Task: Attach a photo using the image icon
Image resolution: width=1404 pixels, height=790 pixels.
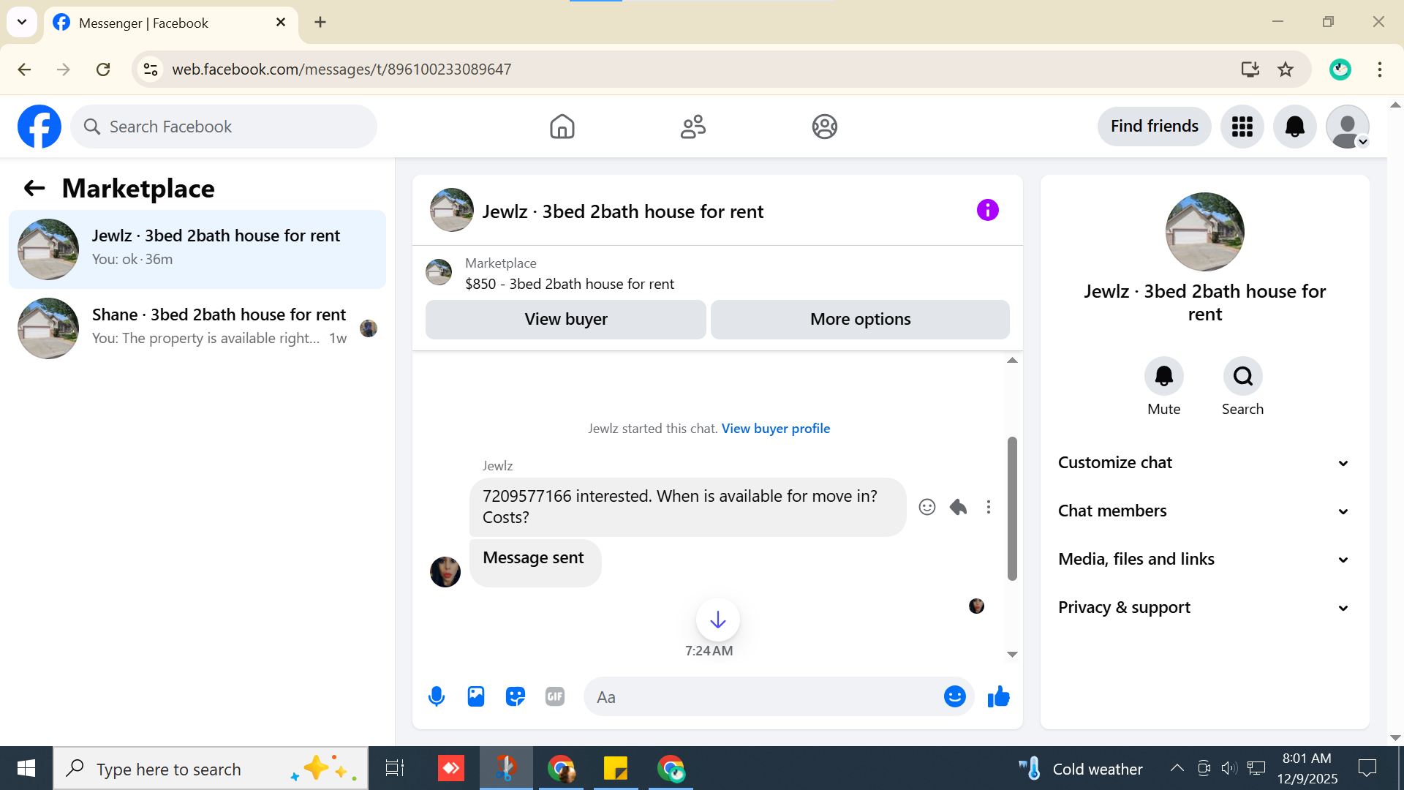Action: 476,696
